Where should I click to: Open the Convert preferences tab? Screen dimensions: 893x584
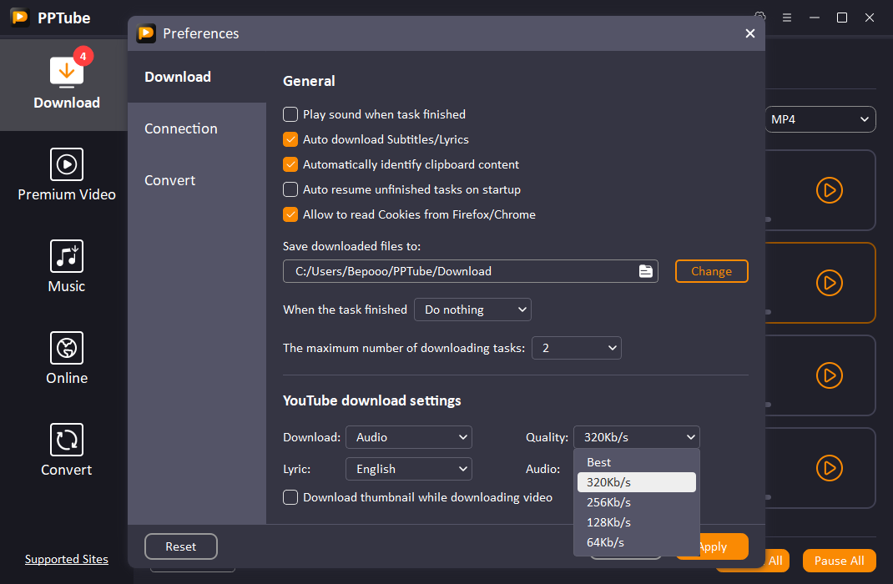point(169,180)
